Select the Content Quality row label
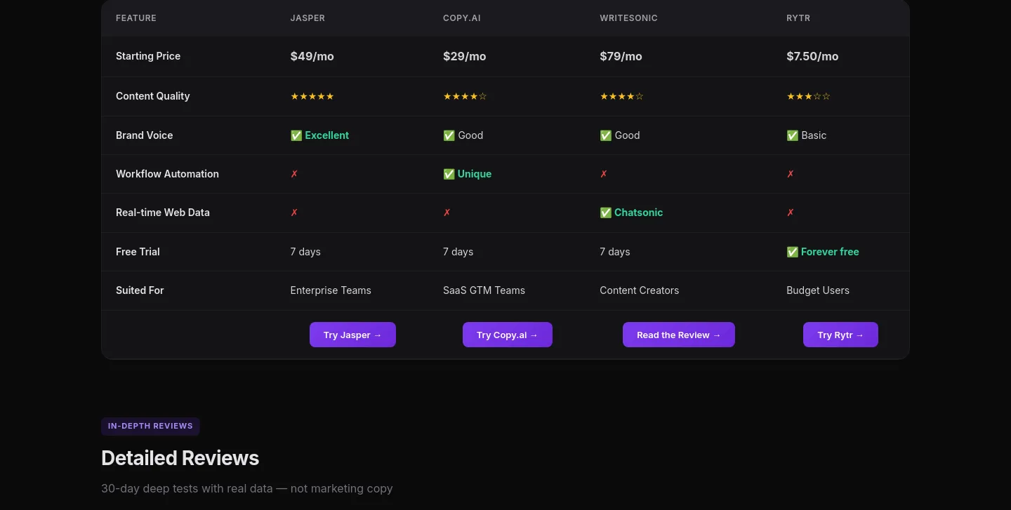1011x510 pixels. pos(153,96)
